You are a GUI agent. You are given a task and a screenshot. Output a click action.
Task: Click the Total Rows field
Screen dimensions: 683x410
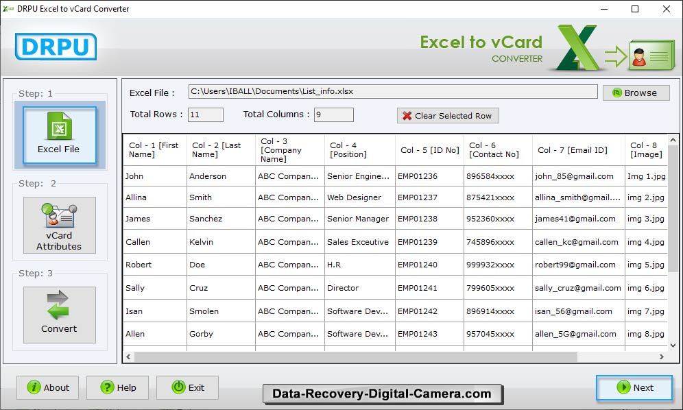[206, 114]
